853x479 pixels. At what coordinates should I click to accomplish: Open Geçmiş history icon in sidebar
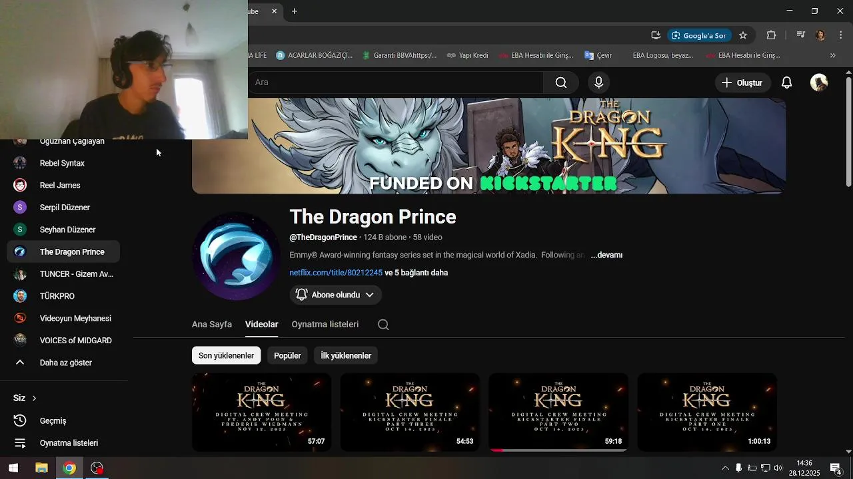(20, 421)
